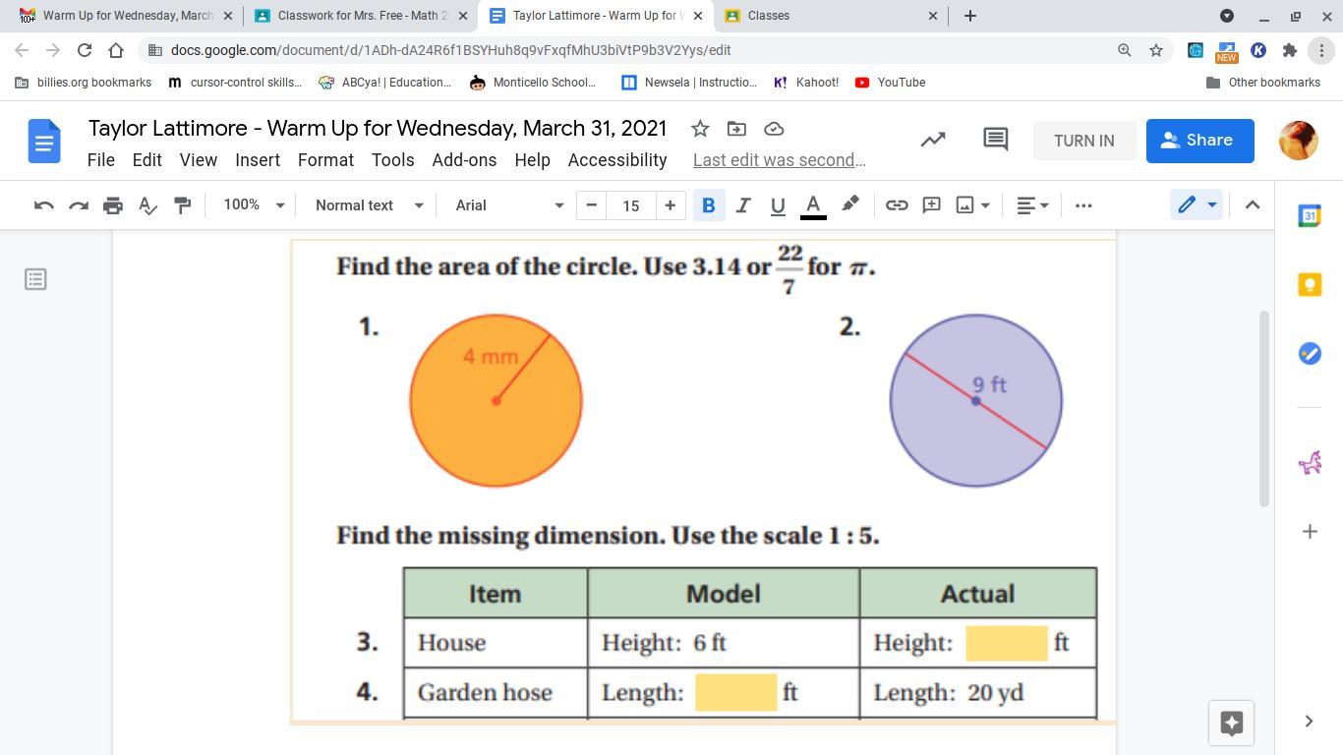Open the YouTube bookmark
Viewport: 1343px width, 755px height.
coord(891,83)
